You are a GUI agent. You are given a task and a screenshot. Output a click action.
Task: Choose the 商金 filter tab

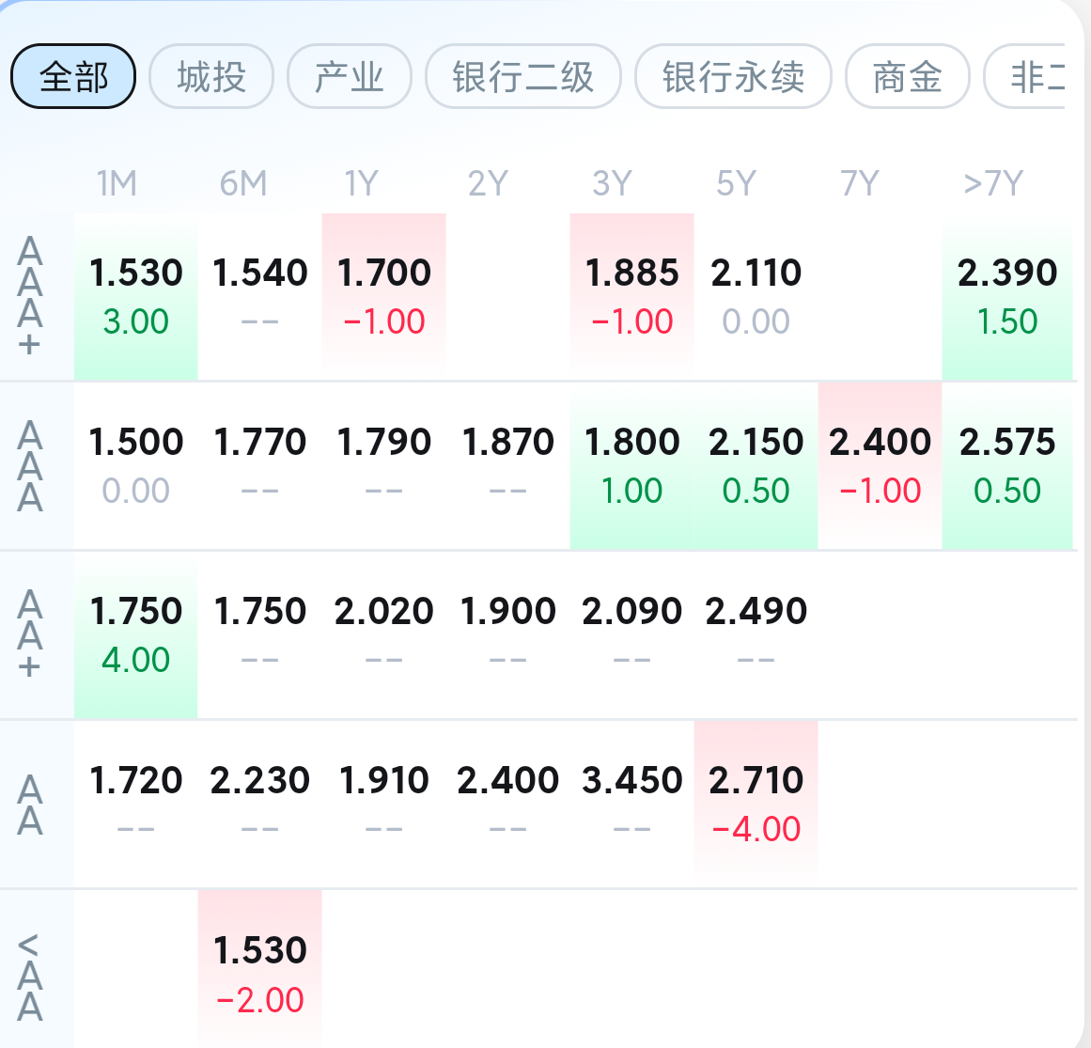(x=907, y=76)
